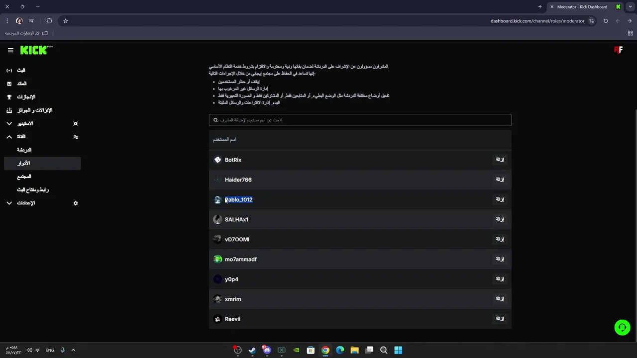Click mo7ammadf green avatar
Screen dimensions: 637x358
tap(217, 259)
